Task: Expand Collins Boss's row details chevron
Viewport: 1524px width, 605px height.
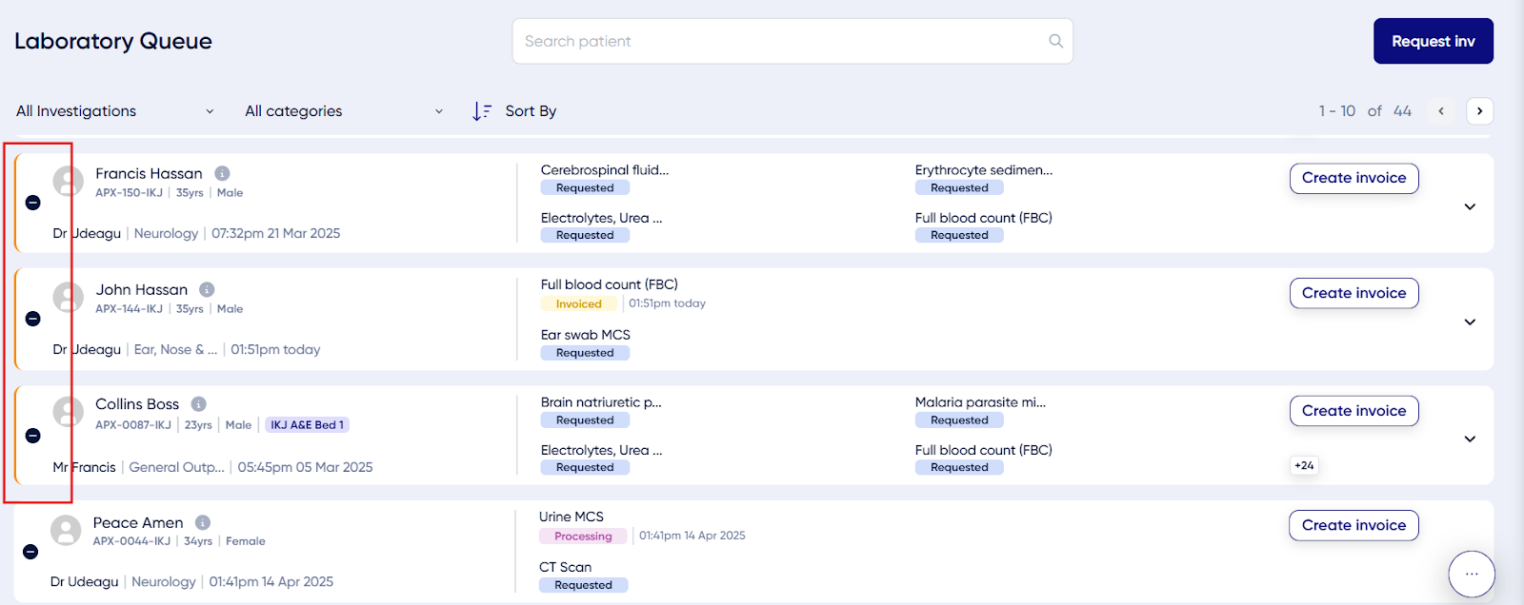Action: (1470, 439)
